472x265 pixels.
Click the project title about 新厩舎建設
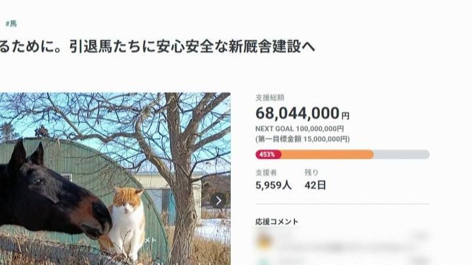157,46
